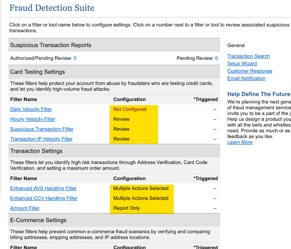
Task: Click Configuration header in Transaction Settings
Action: click(130, 179)
